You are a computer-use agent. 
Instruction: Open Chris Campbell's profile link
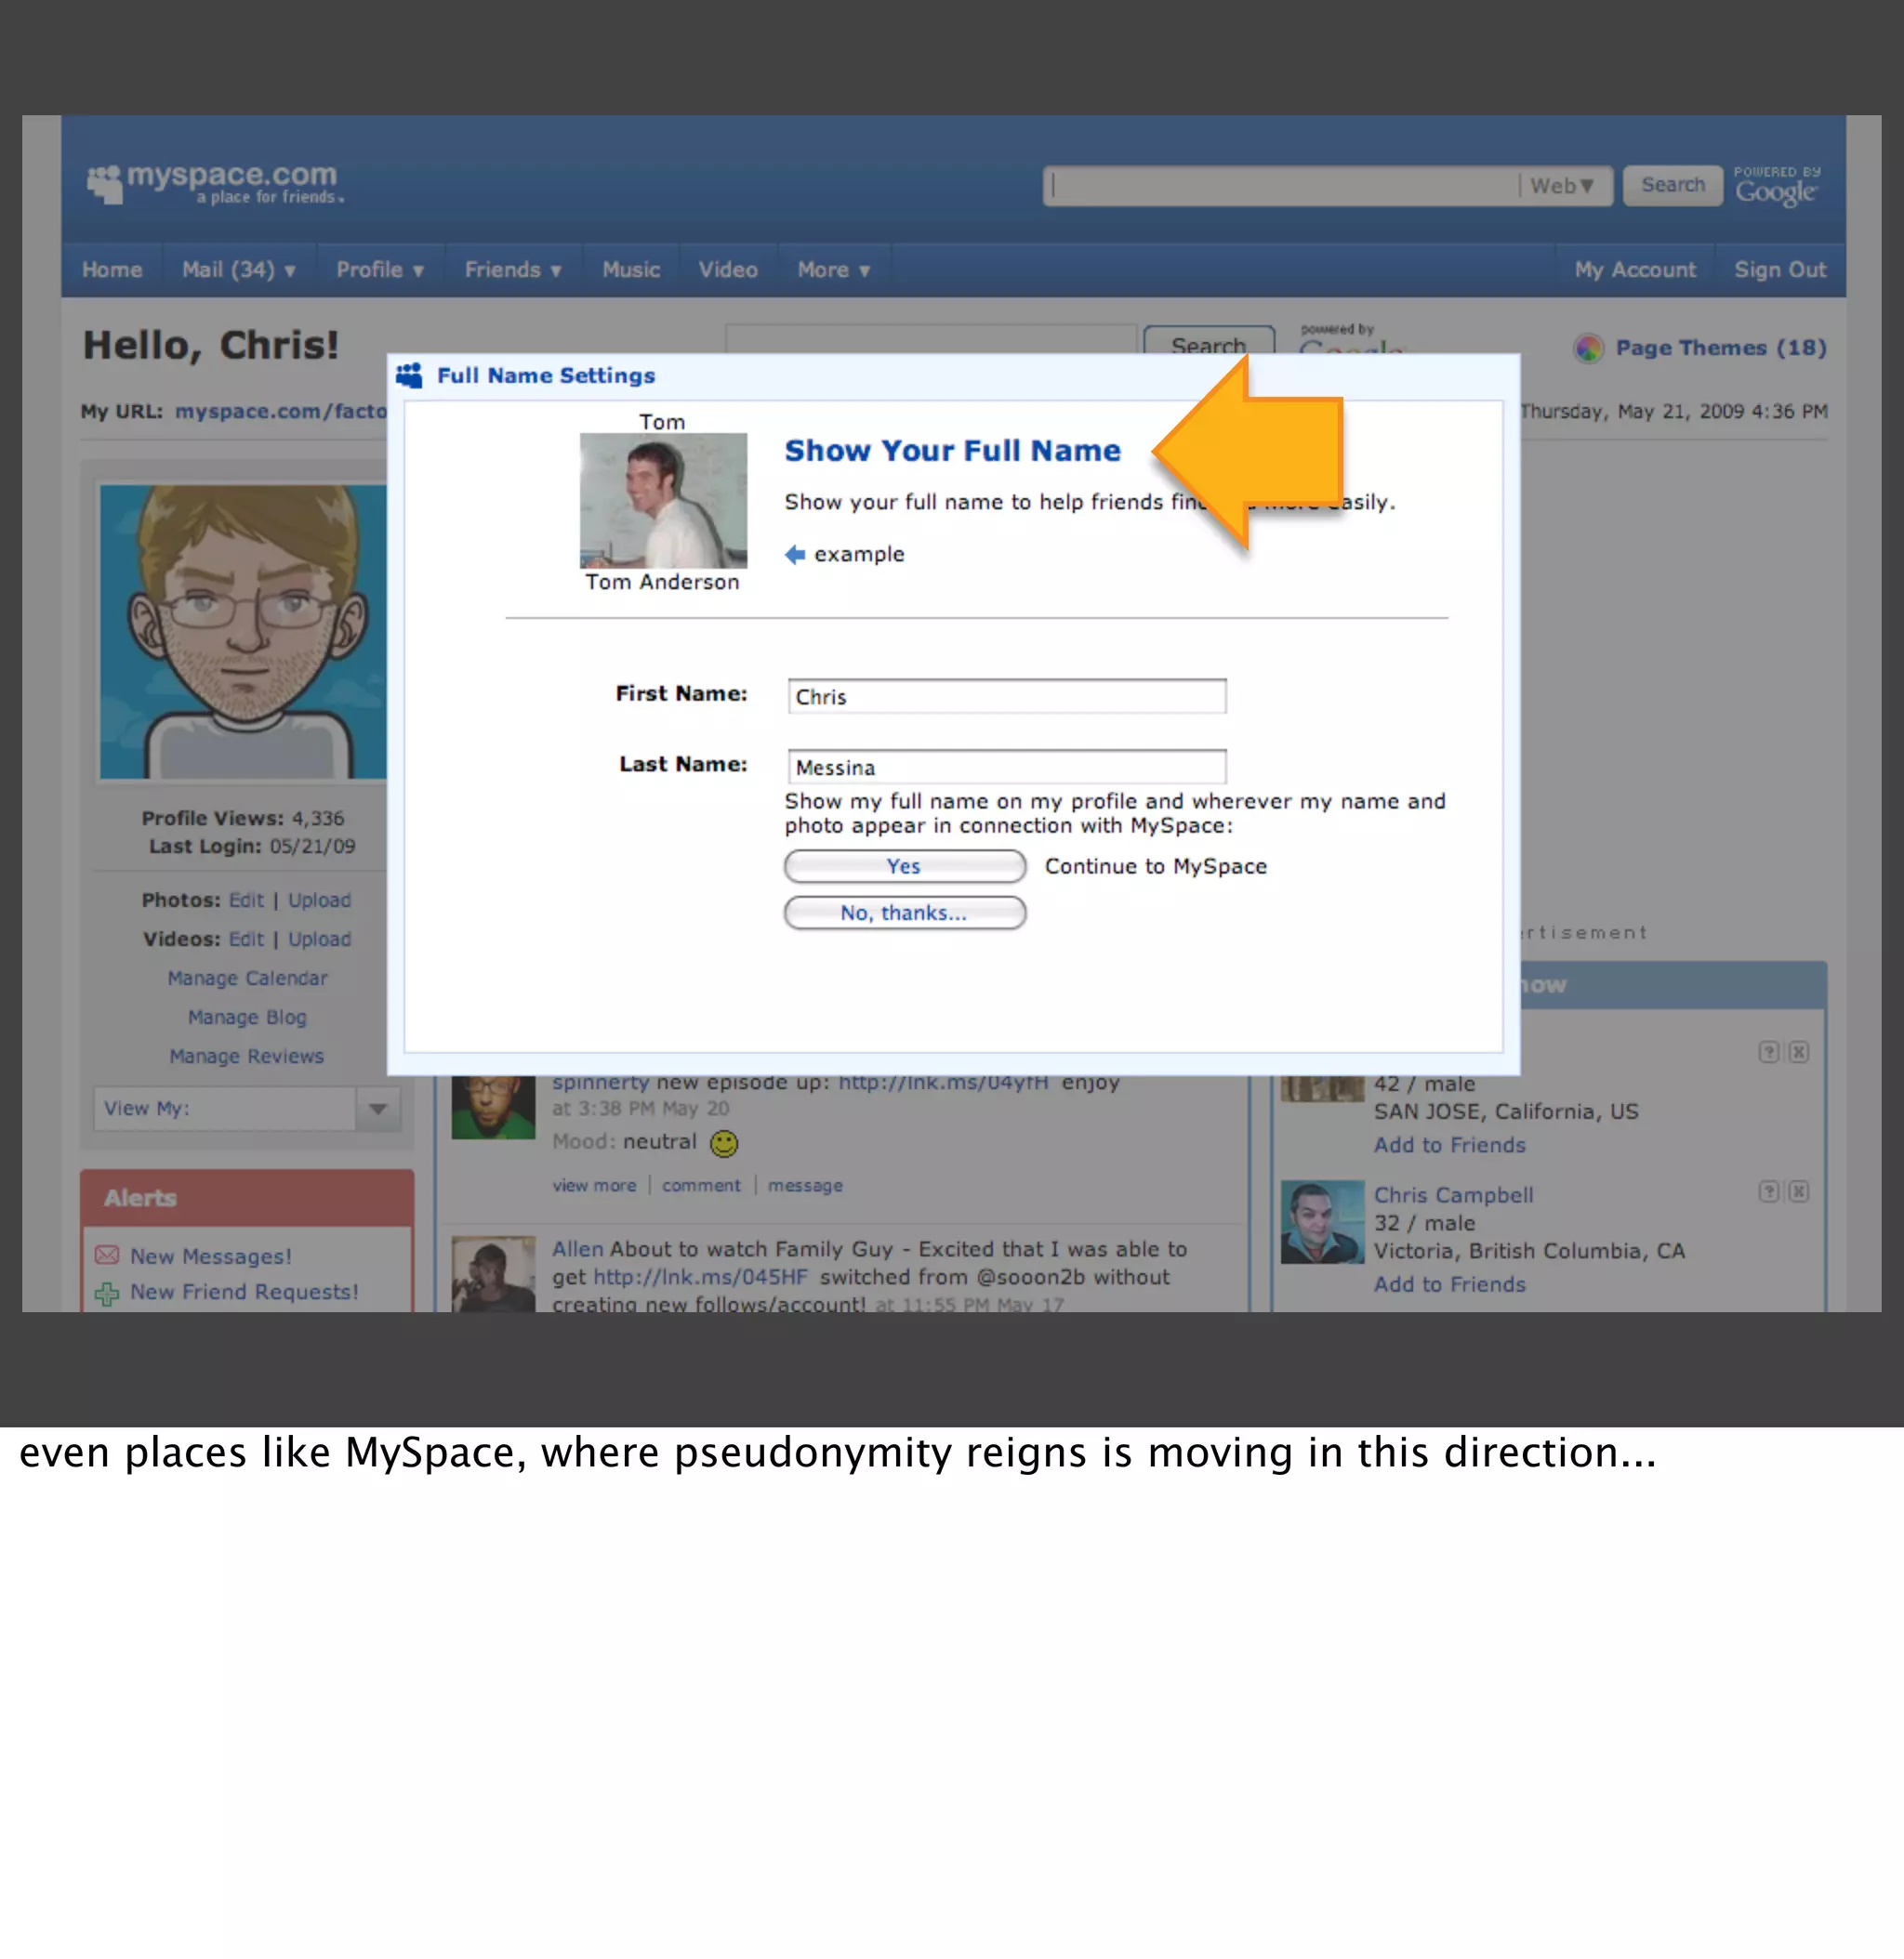pos(1453,1195)
